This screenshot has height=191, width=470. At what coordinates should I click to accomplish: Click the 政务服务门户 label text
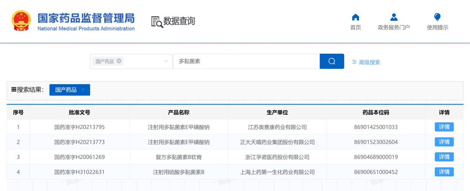[394, 27]
